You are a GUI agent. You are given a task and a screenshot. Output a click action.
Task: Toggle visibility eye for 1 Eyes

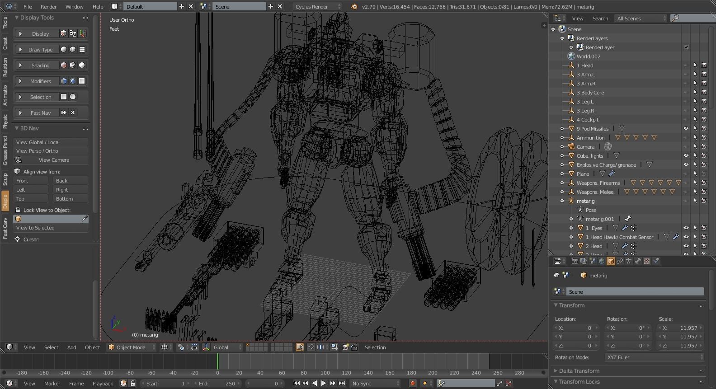[x=686, y=228]
